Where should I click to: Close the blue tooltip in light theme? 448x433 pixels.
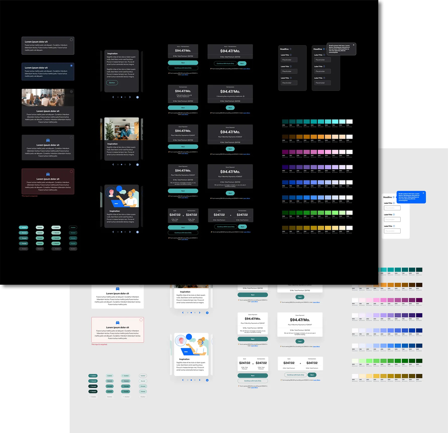tap(423, 193)
